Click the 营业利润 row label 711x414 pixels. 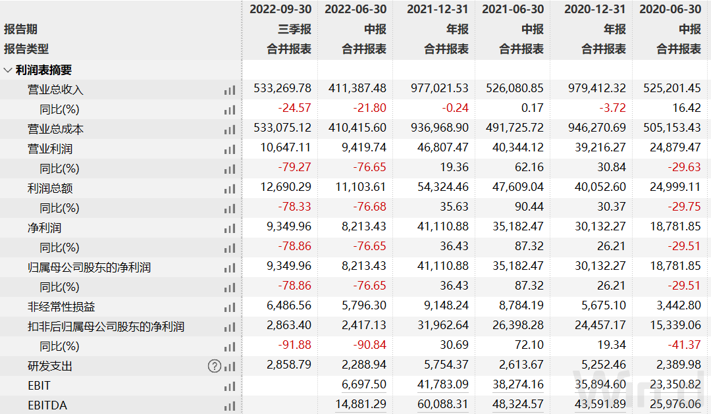coord(50,149)
